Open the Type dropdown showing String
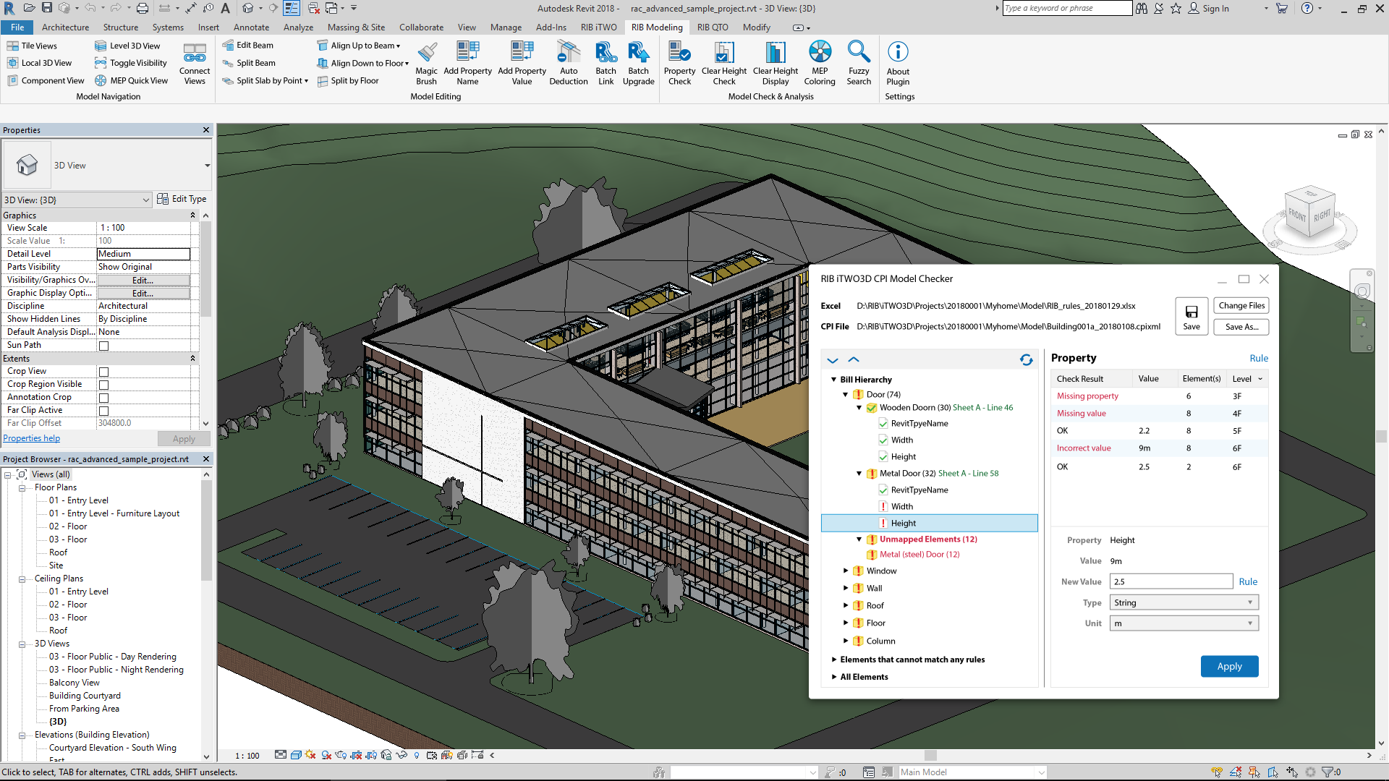 1184,602
